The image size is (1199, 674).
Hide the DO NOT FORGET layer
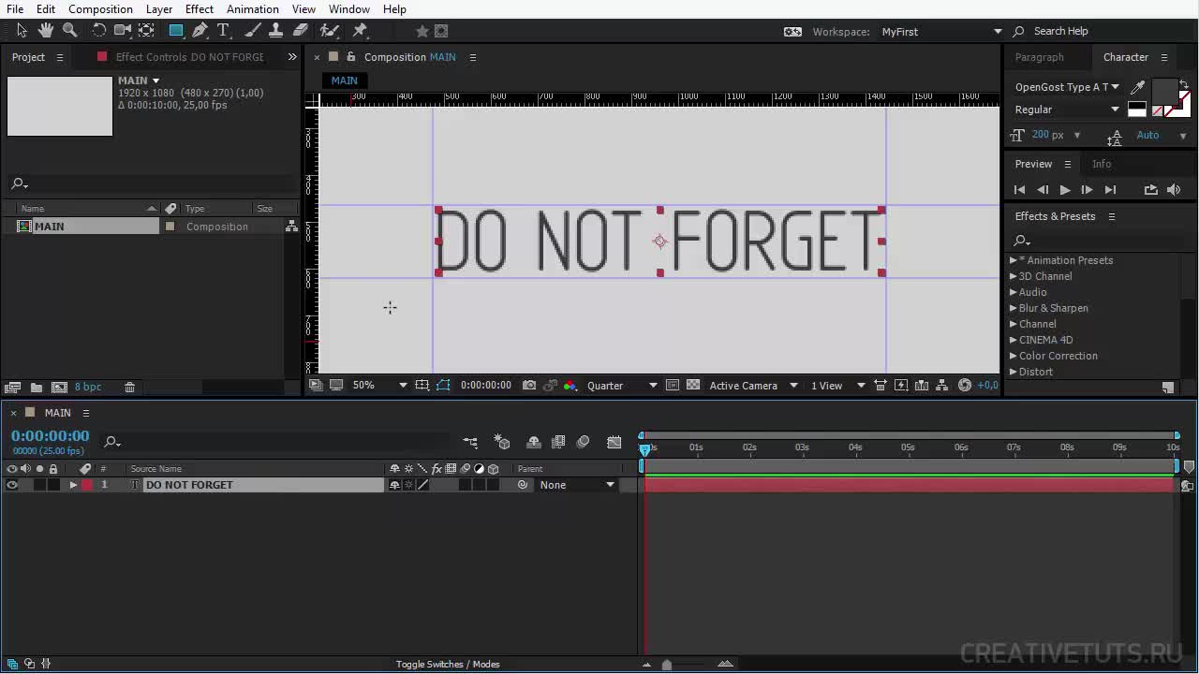(x=12, y=485)
